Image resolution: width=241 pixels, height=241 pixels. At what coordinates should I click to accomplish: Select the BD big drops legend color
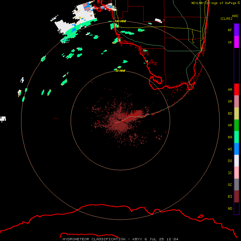[x=236, y=114]
